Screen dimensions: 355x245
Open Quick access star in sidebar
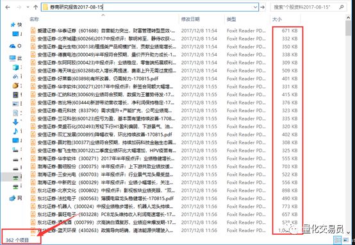[13, 25]
